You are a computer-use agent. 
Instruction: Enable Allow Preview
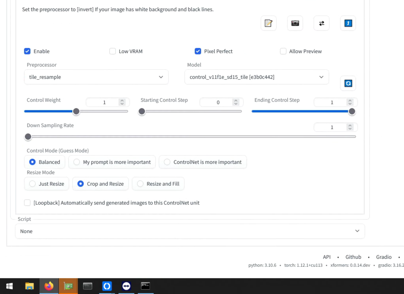tap(283, 51)
